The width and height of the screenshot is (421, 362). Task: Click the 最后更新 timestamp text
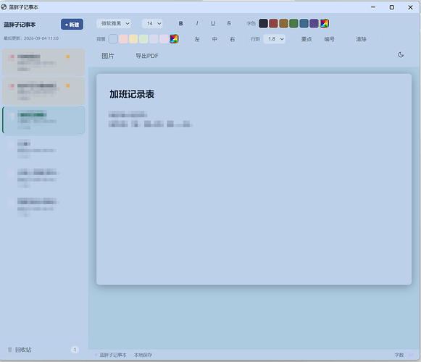click(x=31, y=38)
